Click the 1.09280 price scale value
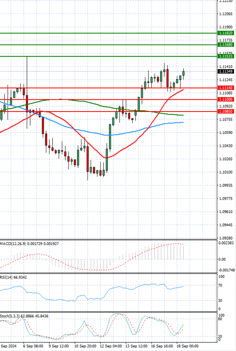This screenshot has height=351, width=236. coord(226,238)
